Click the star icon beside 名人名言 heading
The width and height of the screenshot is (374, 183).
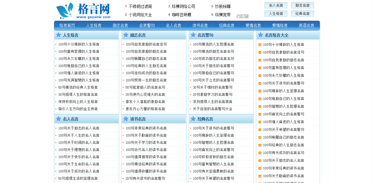(x=58, y=119)
